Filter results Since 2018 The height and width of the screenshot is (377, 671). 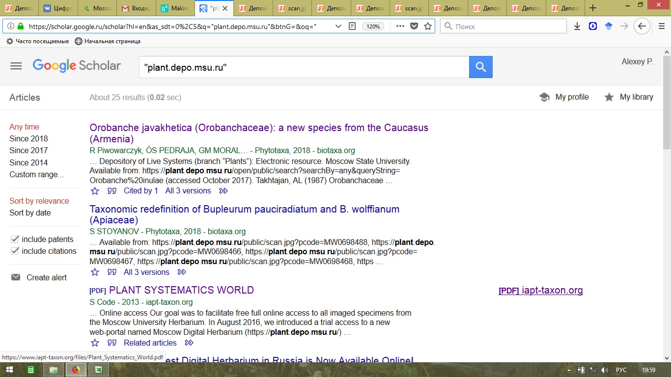tap(28, 138)
